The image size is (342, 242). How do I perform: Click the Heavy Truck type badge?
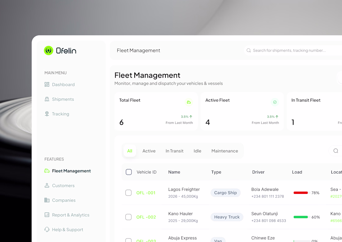(227, 217)
